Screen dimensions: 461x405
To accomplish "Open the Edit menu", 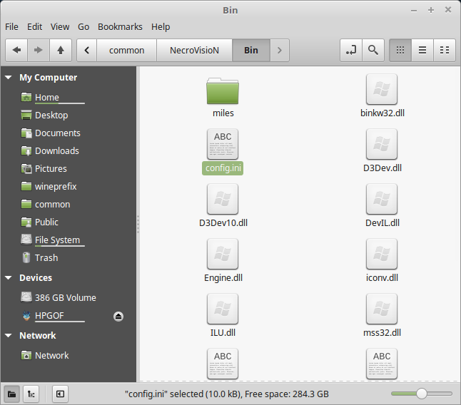I will pyautogui.click(x=35, y=26).
